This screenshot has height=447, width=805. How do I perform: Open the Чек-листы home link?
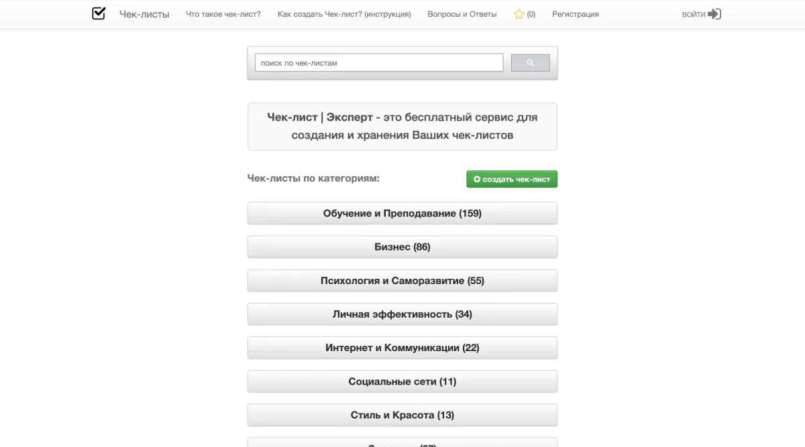[144, 14]
